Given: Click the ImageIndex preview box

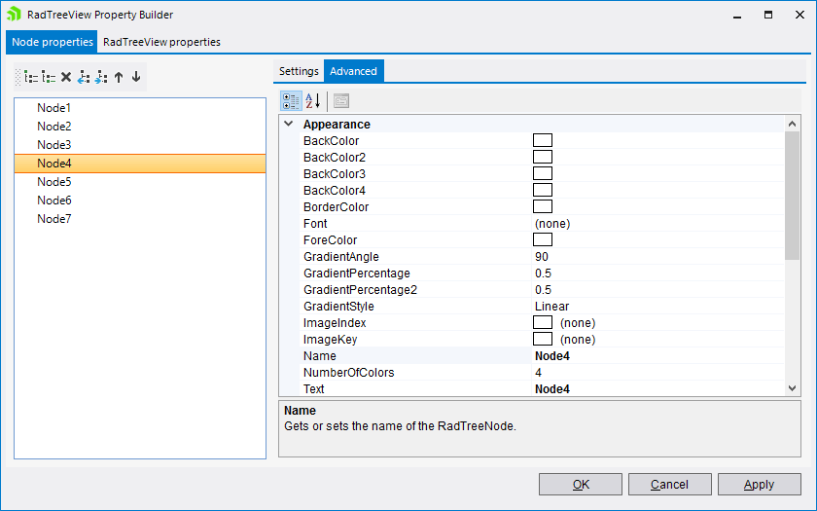Looking at the screenshot, I should 543,322.
